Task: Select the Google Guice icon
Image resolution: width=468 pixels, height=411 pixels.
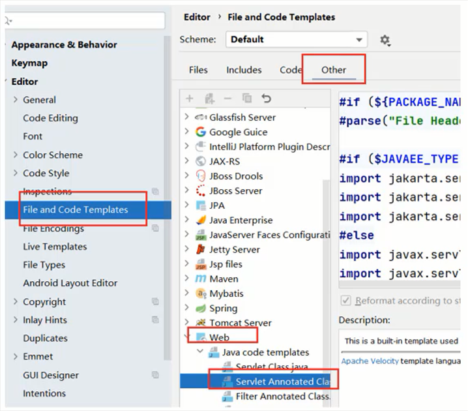Action: point(201,132)
